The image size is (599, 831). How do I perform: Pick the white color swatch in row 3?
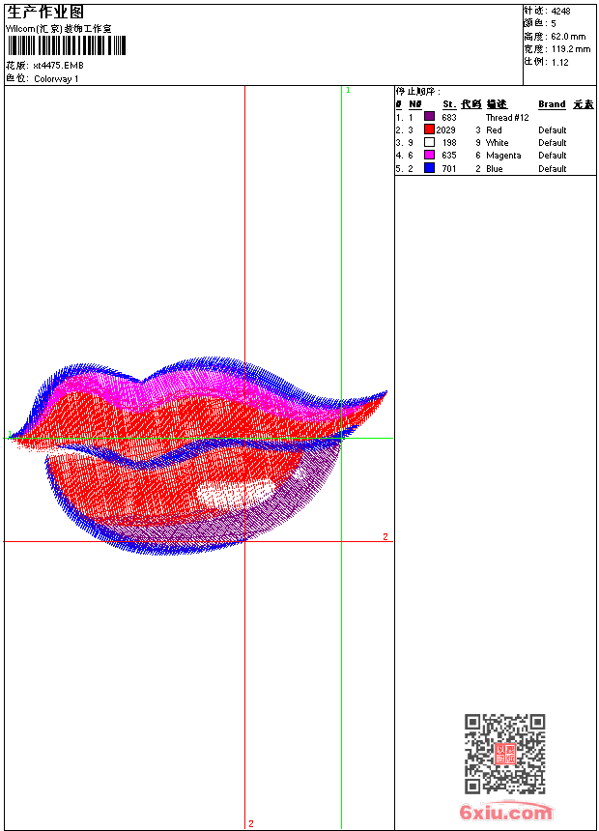429,142
